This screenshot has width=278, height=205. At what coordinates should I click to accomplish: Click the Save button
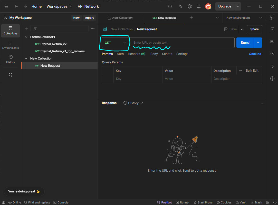click(x=231, y=29)
